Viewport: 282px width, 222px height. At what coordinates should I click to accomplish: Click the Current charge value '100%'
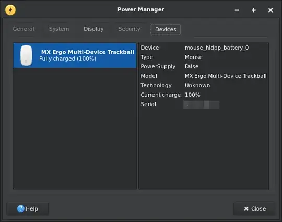coord(192,95)
